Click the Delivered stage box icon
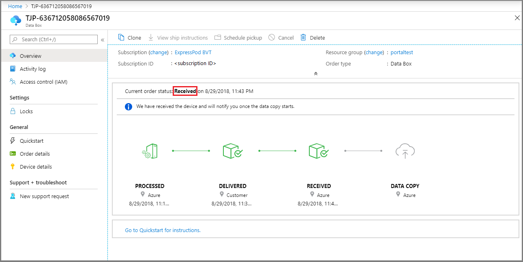This screenshot has width=523, height=262. 233,151
